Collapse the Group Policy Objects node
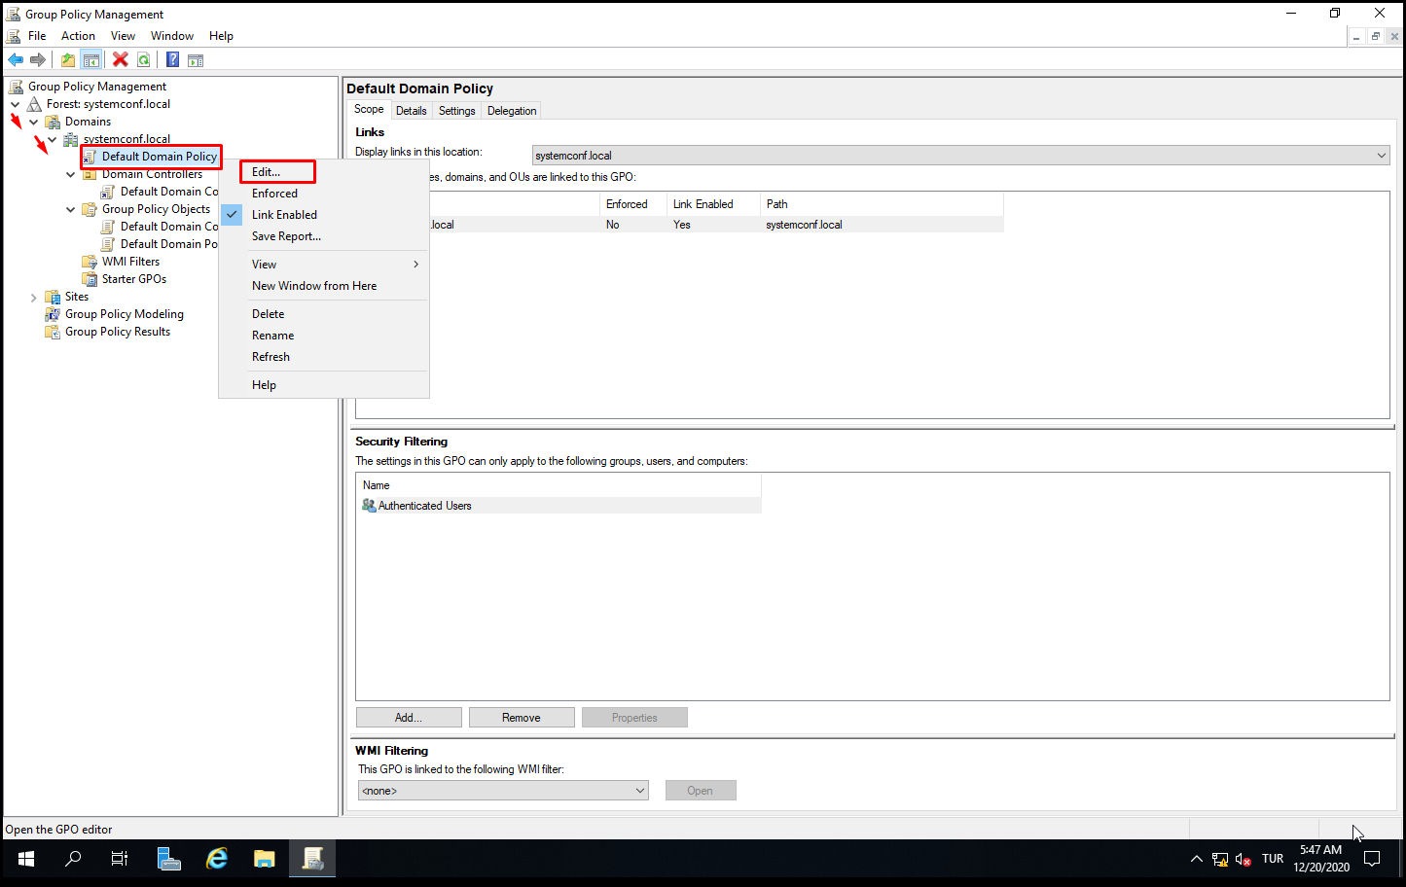Viewport: 1406px width, 887px height. [71, 209]
